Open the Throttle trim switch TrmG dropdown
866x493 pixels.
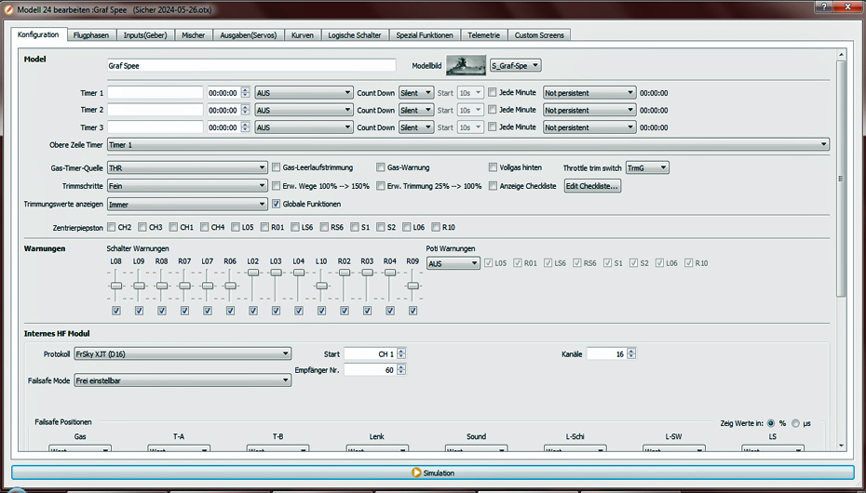tap(647, 167)
